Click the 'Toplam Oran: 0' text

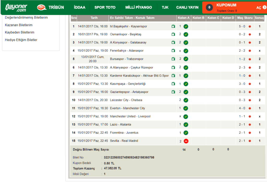(x=227, y=11)
